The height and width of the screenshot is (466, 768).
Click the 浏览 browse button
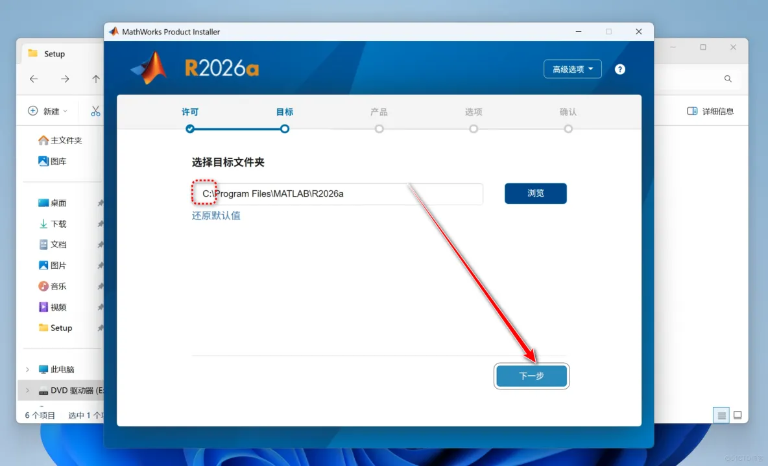(535, 193)
